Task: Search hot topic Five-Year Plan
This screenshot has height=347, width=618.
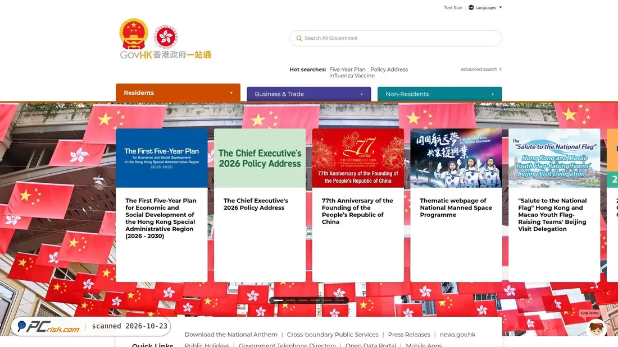Action: 347,70
